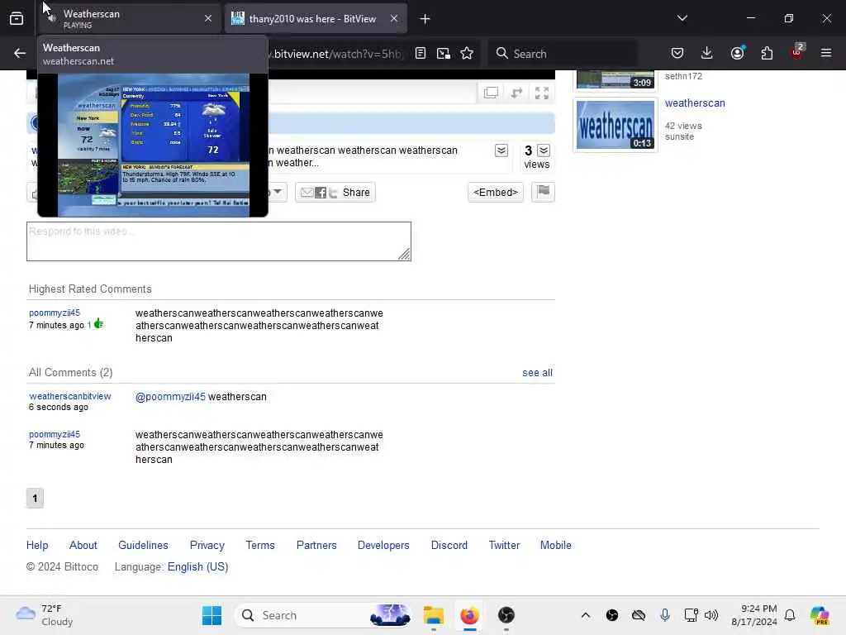Screen dimensions: 846x635
Task: Click the Weatherscan tab preview thumbnail
Action: click(x=153, y=145)
